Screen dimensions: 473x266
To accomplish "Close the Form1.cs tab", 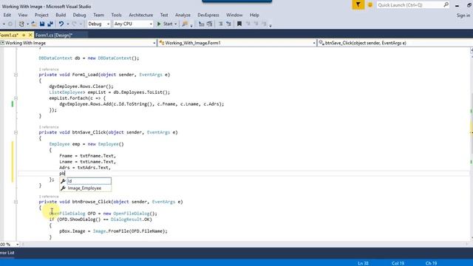I will point(30,35).
